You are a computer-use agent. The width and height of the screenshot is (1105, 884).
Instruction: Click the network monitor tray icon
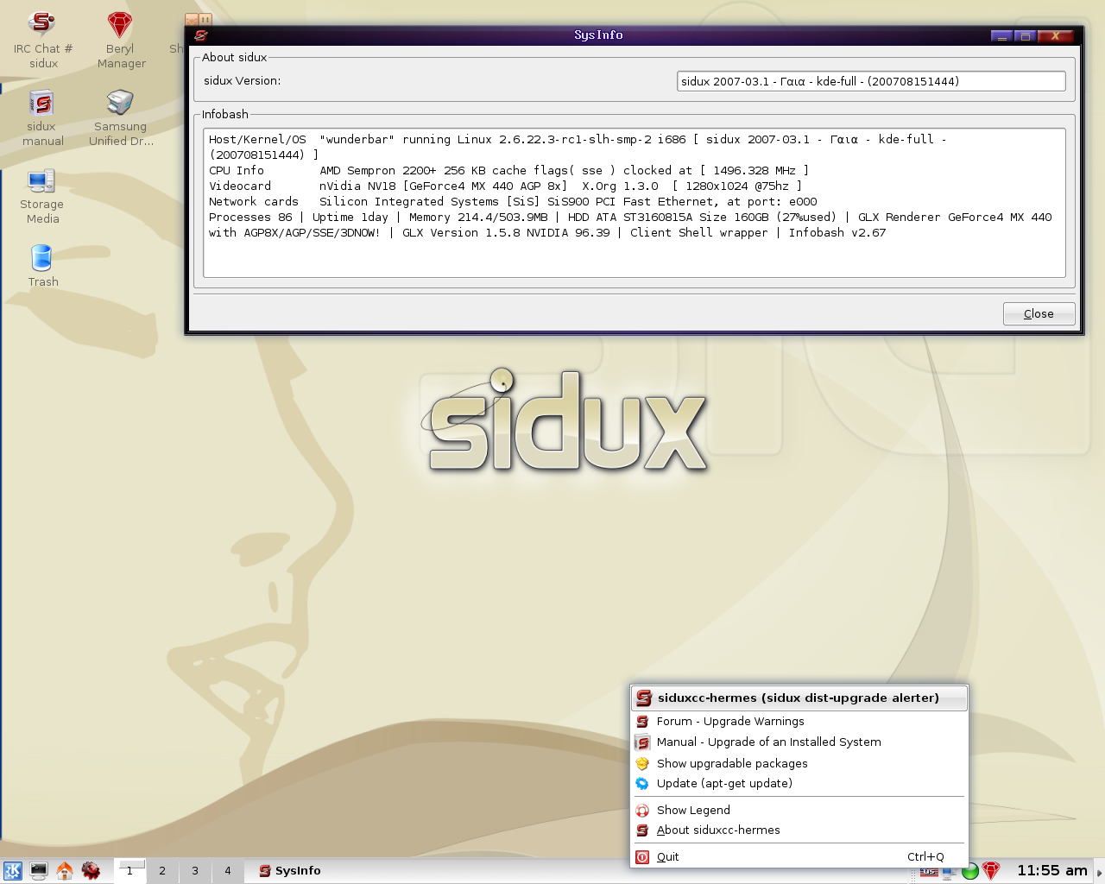[x=949, y=872]
